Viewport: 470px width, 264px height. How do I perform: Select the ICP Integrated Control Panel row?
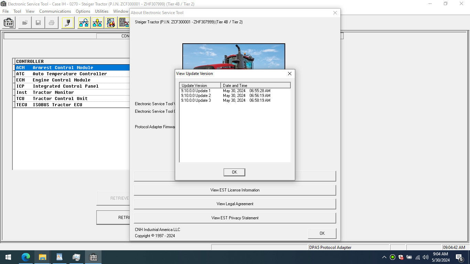click(72, 86)
